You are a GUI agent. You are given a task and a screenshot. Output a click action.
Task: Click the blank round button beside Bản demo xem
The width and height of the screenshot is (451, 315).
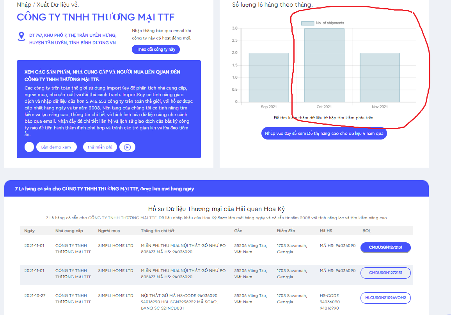29,147
